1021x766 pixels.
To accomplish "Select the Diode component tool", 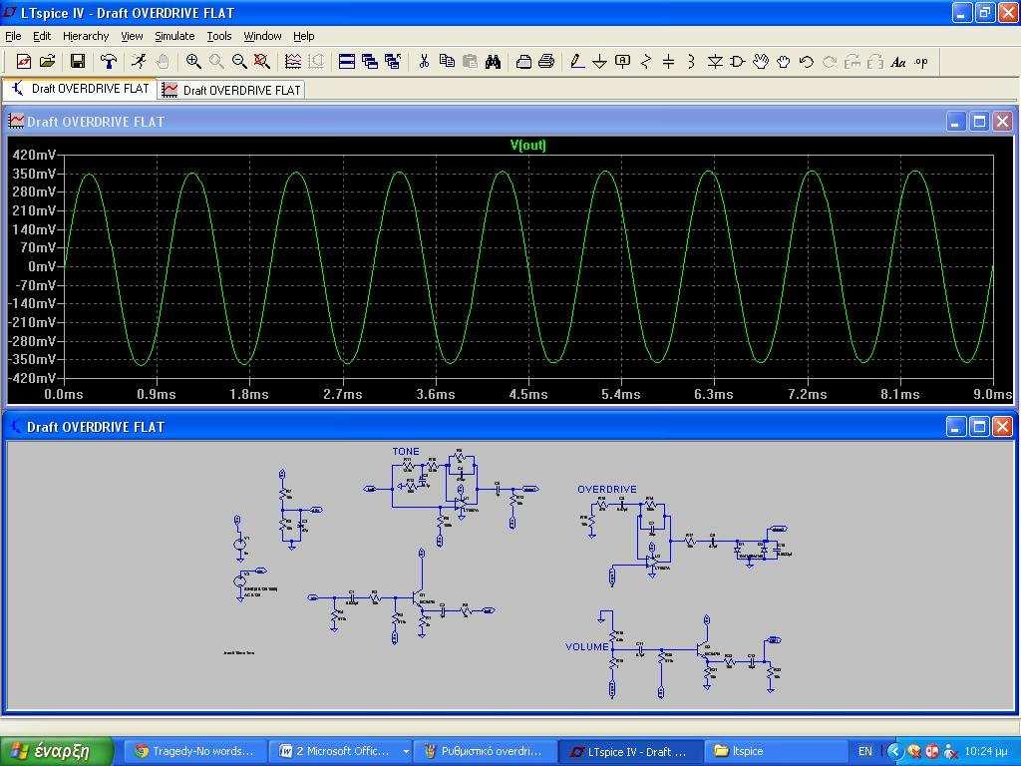I will 715,62.
